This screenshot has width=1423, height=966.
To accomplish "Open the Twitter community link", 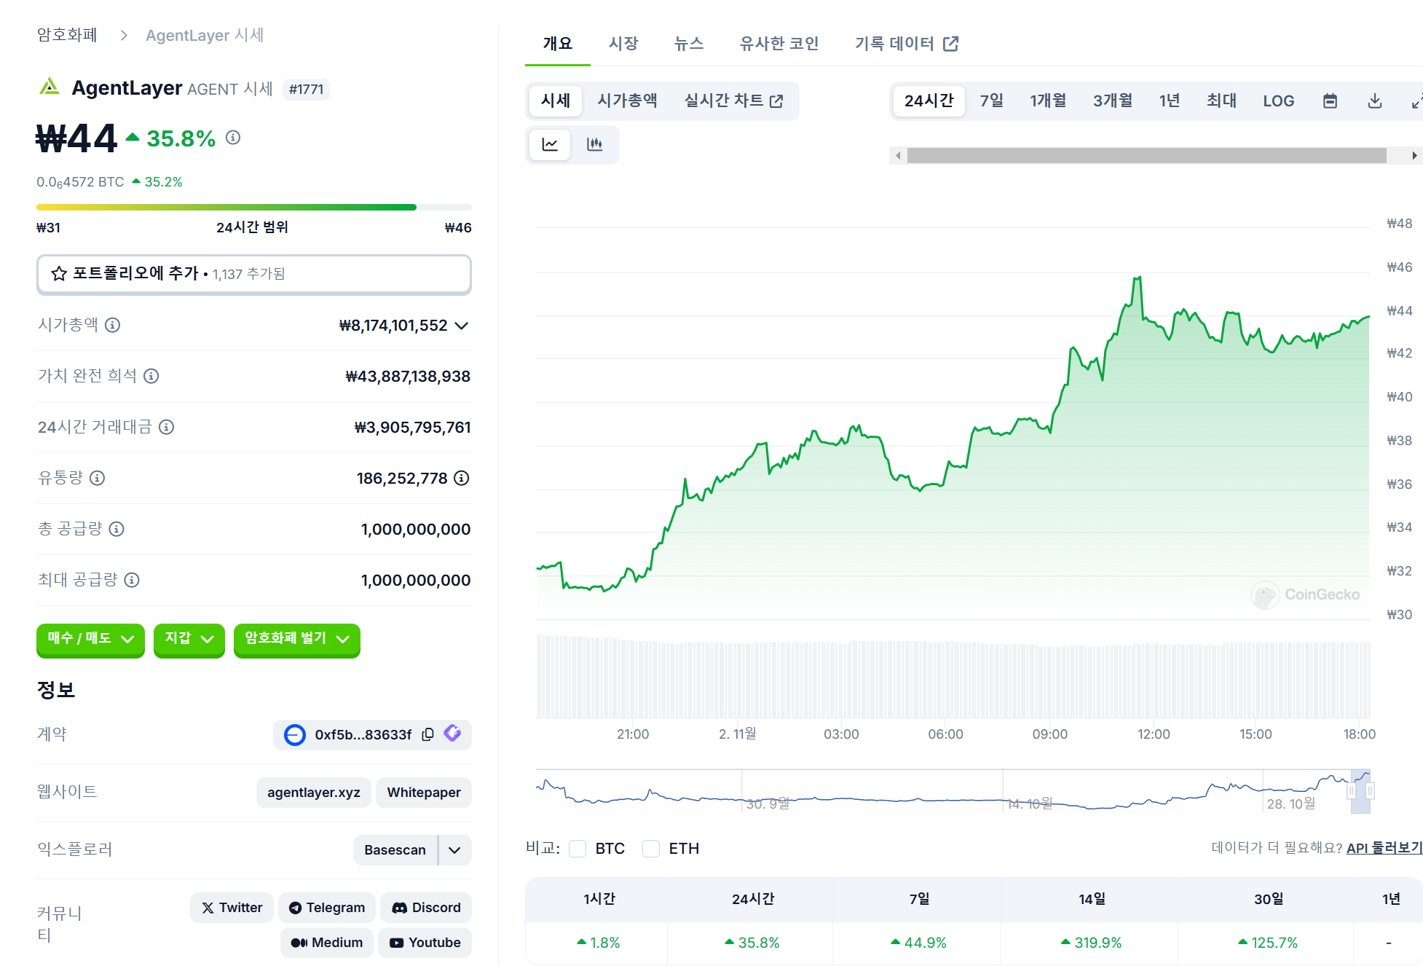I will (x=232, y=908).
